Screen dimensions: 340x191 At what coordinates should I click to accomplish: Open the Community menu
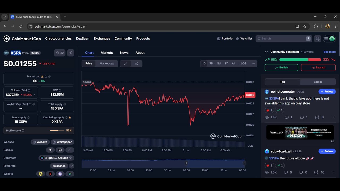pyautogui.click(x=123, y=39)
